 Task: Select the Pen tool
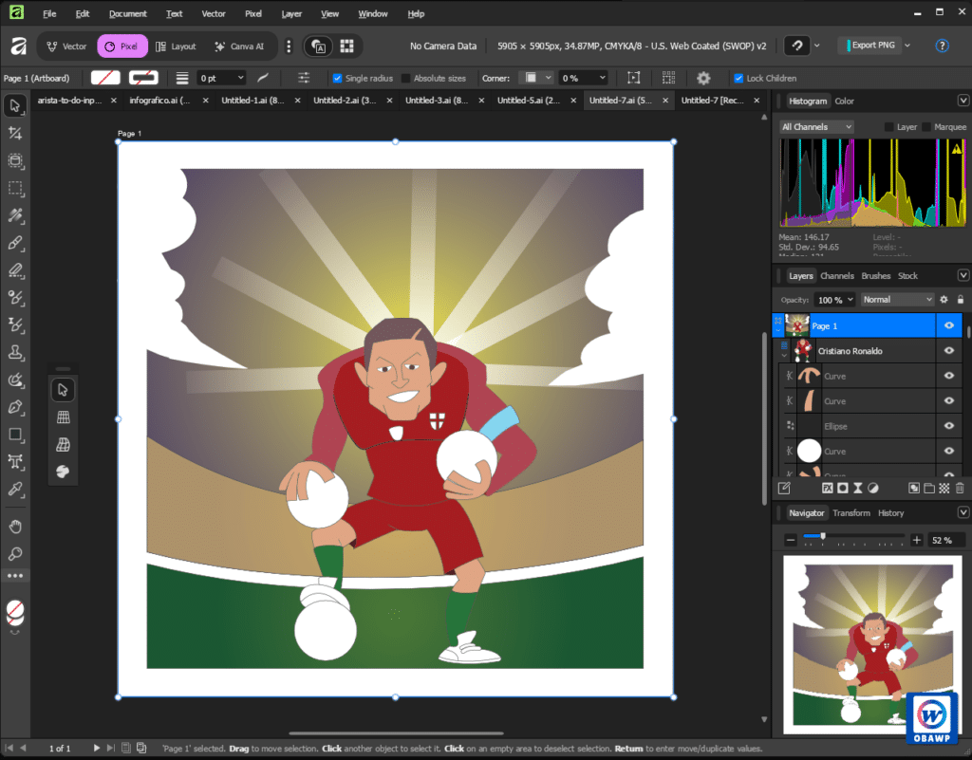tap(15, 407)
